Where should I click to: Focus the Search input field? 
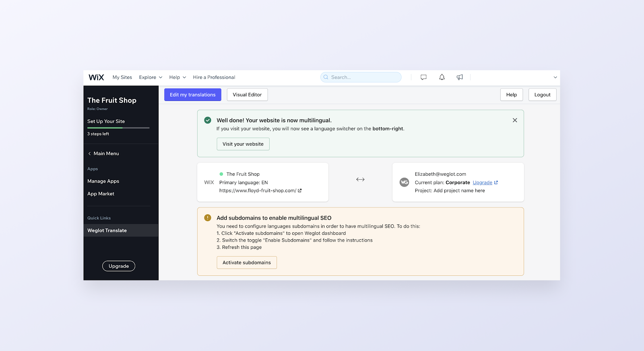pyautogui.click(x=361, y=77)
